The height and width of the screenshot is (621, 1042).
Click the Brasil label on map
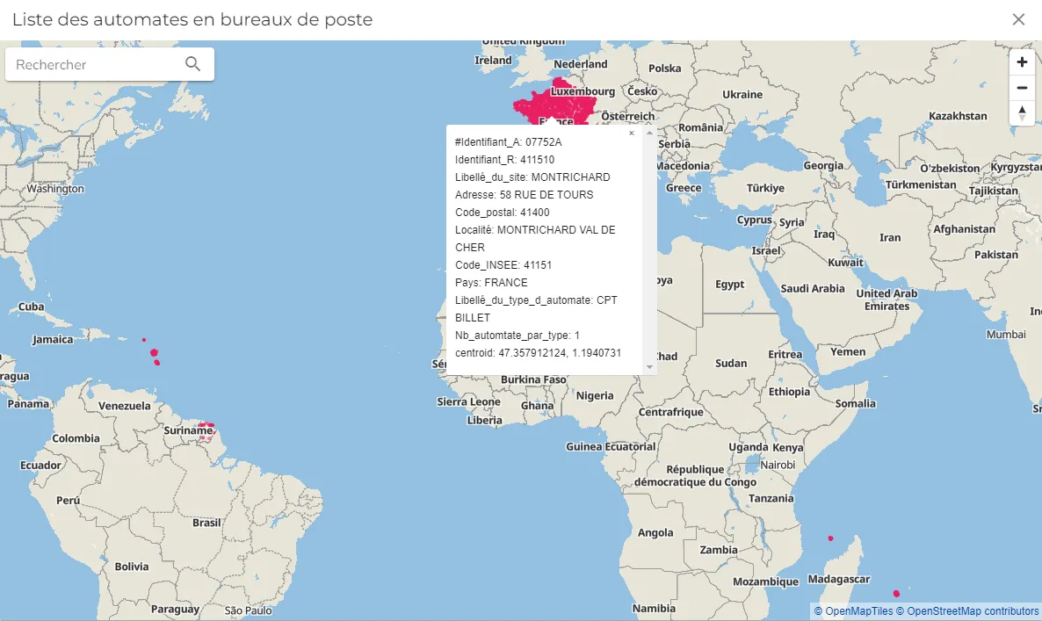click(206, 523)
